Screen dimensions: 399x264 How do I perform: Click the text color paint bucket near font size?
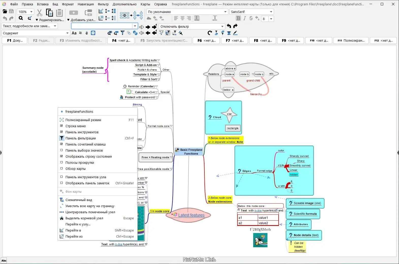click(257, 18)
